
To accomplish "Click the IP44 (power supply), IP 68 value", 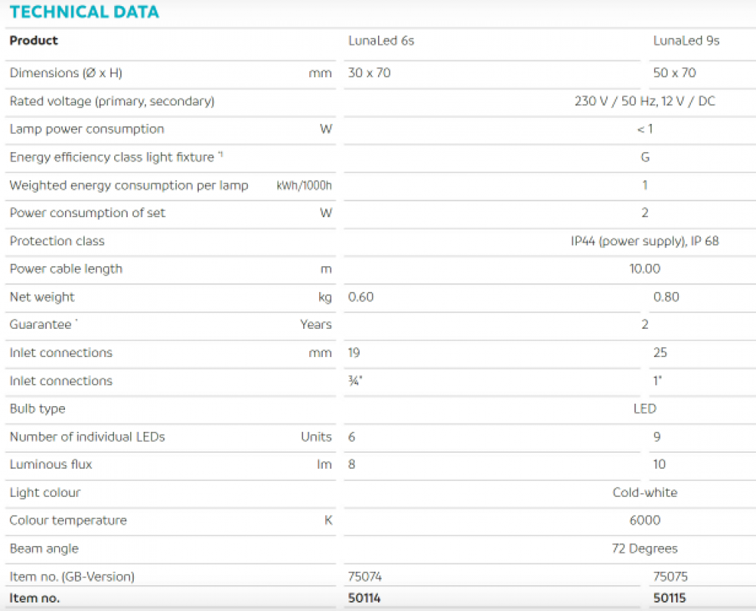I will (x=645, y=241).
